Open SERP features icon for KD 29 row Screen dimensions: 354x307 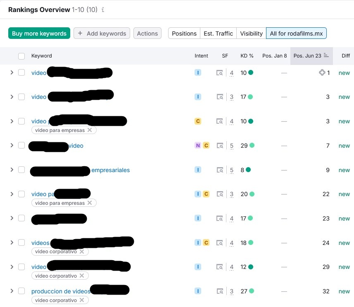click(x=220, y=146)
